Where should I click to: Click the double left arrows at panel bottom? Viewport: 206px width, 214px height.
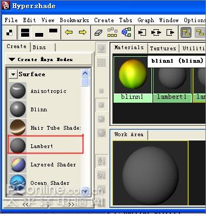[25, 204]
